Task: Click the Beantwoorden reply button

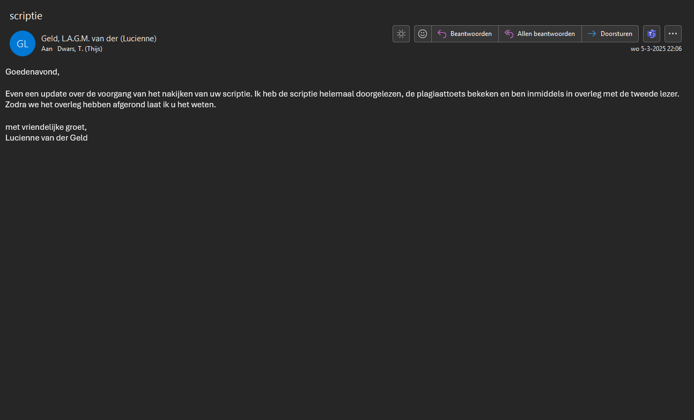Action: coord(464,34)
